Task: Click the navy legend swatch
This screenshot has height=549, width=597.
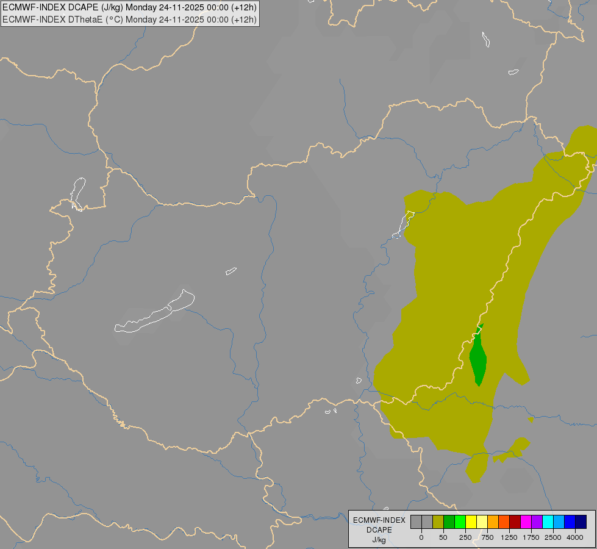Action: 581,522
